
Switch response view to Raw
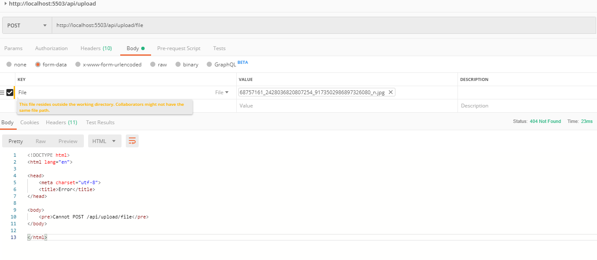click(x=41, y=141)
